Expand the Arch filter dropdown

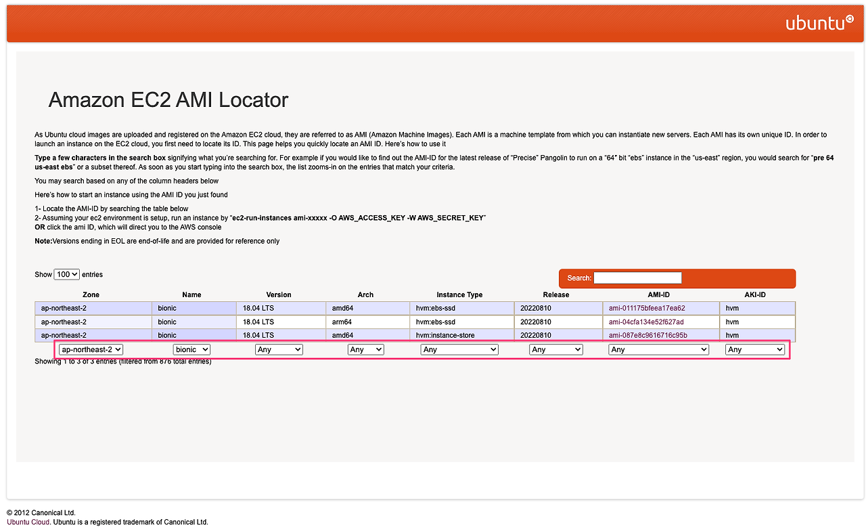365,349
